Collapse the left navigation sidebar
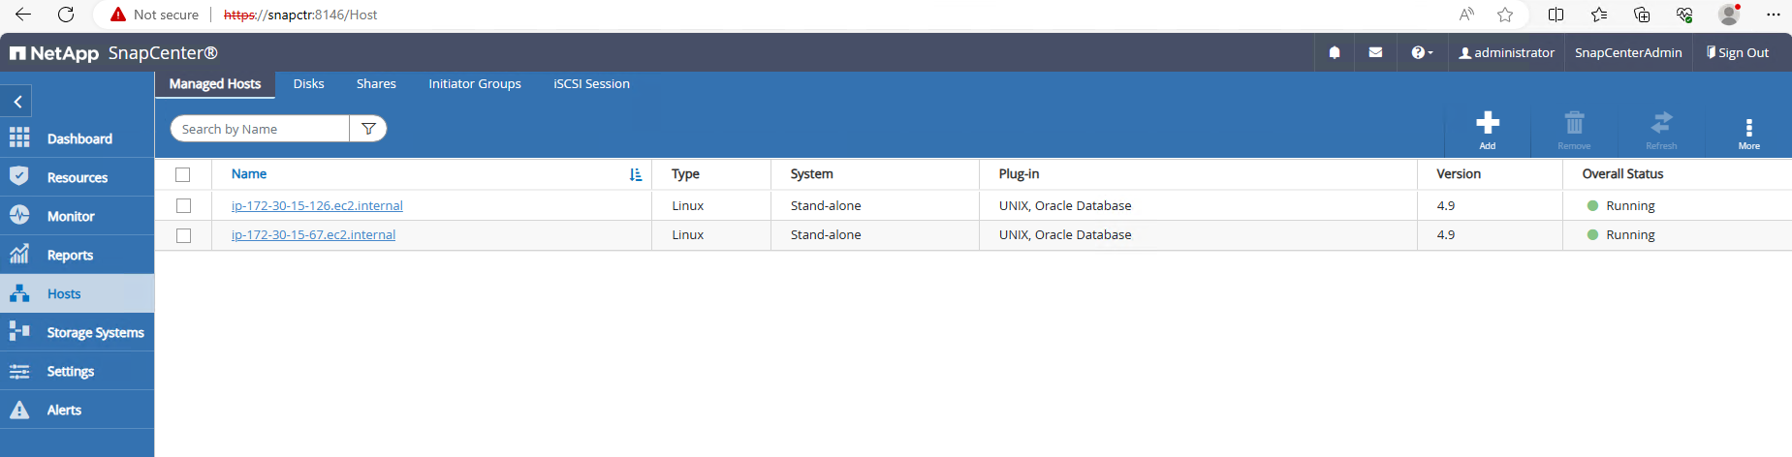 coord(17,102)
